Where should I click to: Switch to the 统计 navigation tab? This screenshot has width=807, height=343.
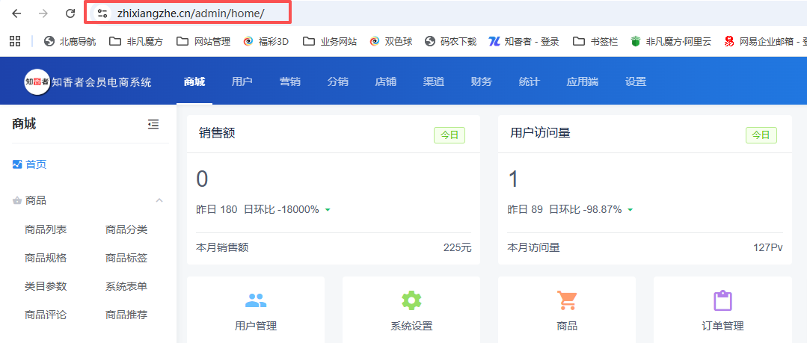coord(529,81)
